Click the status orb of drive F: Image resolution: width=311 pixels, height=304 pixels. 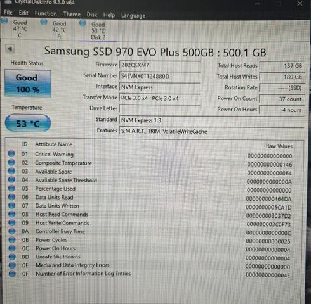point(44,22)
